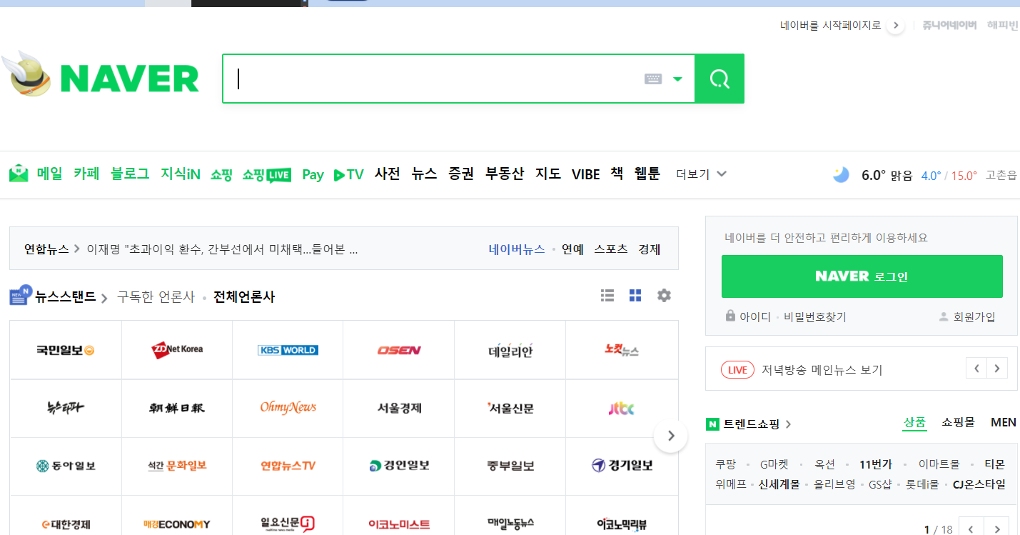Click the NAVER logo
The width and height of the screenshot is (1020, 535).
pos(129,79)
